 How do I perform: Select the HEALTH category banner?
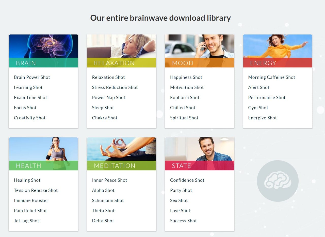tap(43, 166)
